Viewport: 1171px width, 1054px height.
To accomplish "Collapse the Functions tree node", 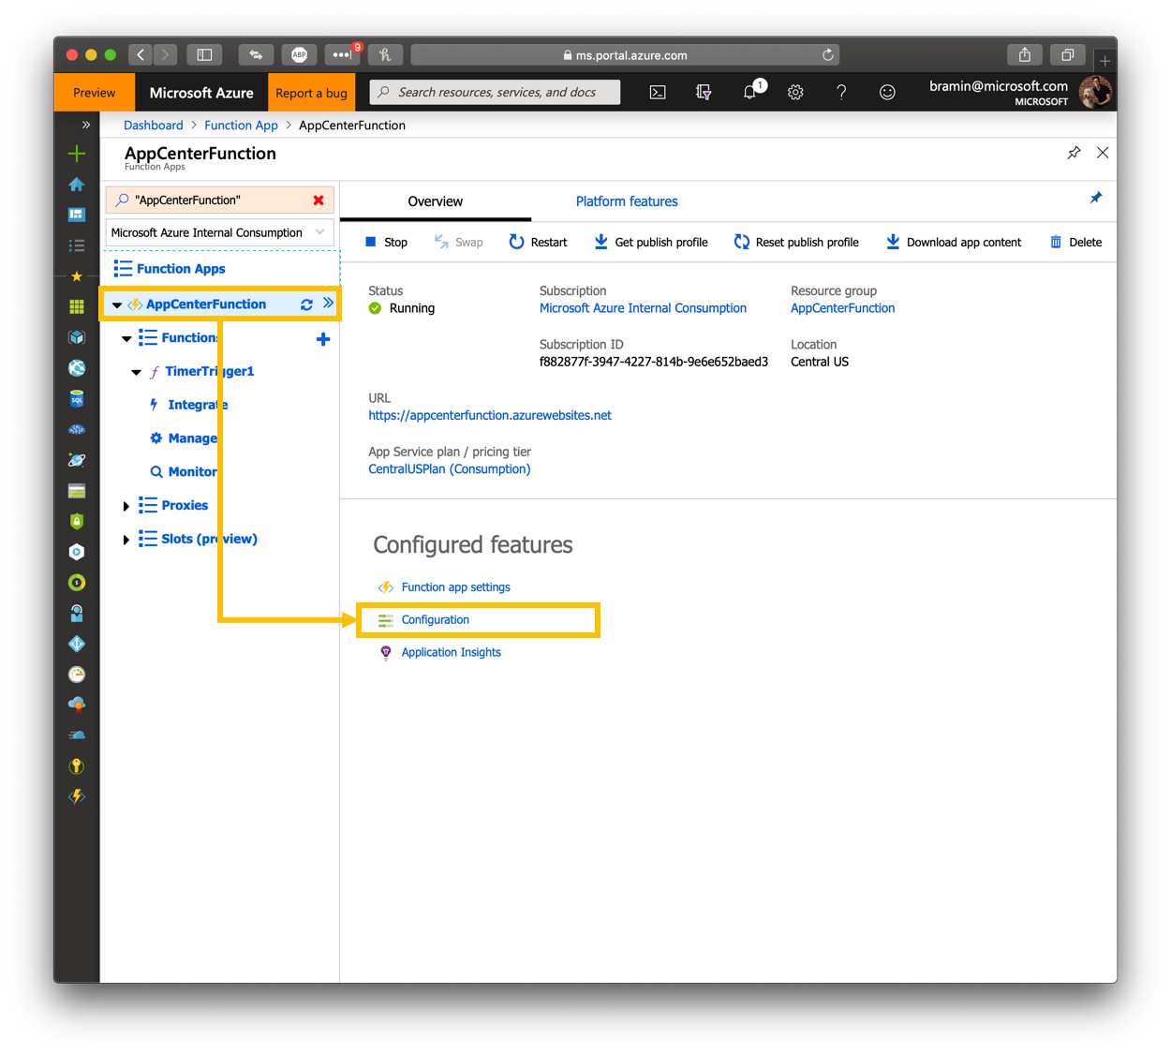I will coord(126,339).
